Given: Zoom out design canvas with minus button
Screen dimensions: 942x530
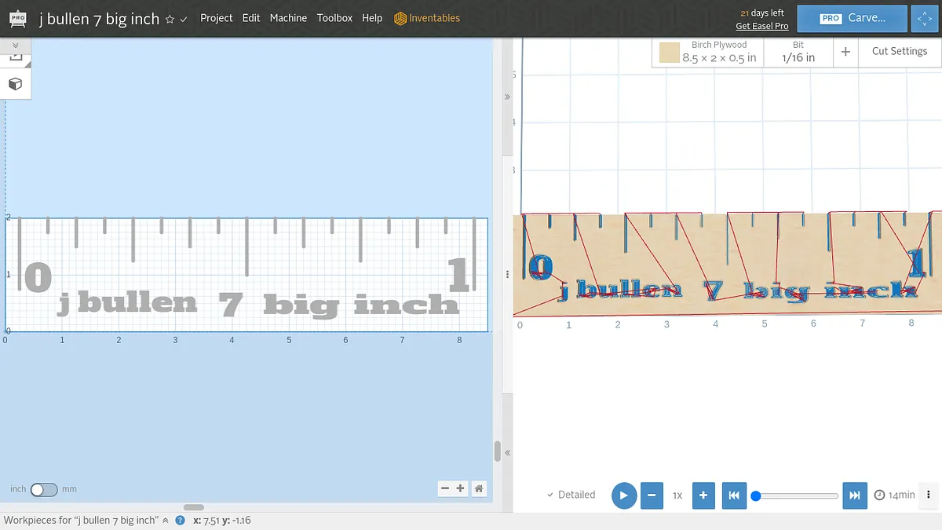Looking at the screenshot, I should point(445,488).
